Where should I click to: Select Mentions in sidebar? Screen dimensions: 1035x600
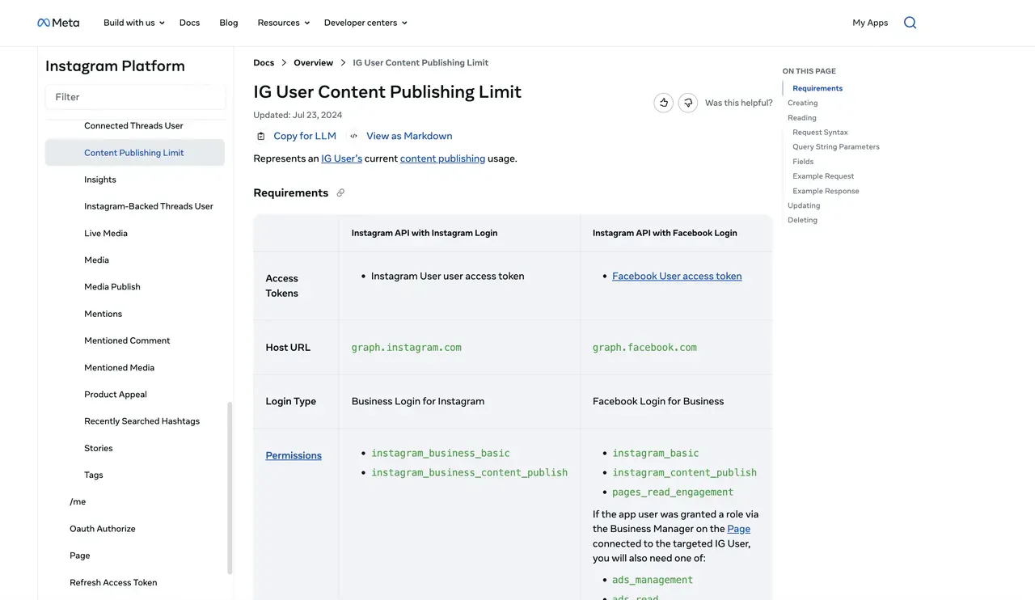tap(103, 314)
